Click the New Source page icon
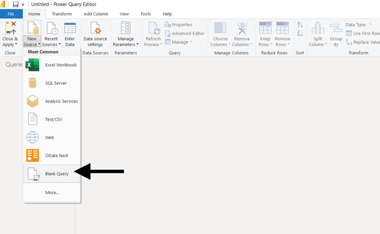The image size is (380, 234). pos(33,28)
